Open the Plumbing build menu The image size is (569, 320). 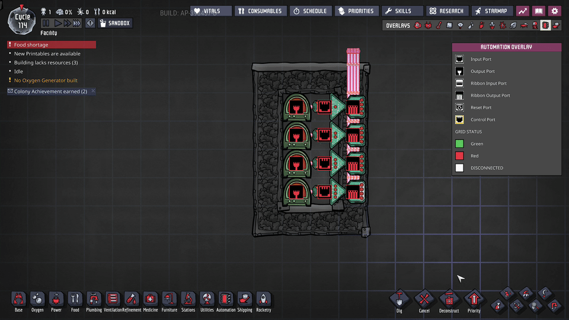tap(94, 302)
